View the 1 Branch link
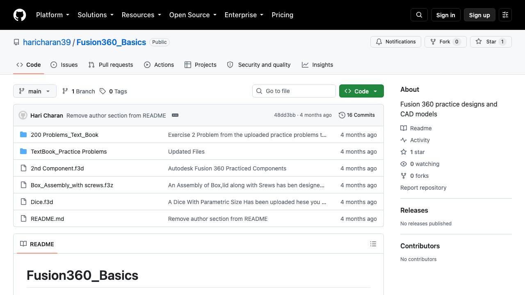 point(78,91)
